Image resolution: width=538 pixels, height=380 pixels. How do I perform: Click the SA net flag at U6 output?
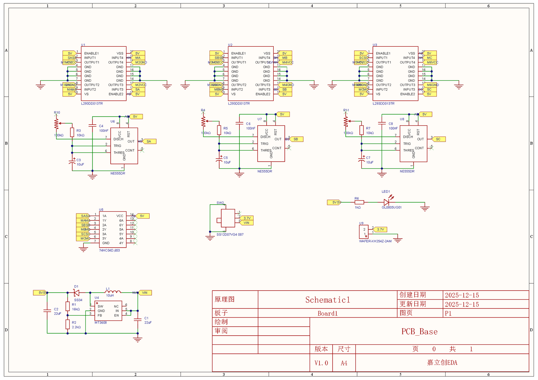click(149, 141)
